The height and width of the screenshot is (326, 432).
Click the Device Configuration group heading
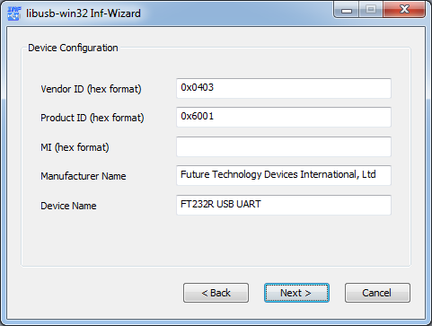point(73,48)
